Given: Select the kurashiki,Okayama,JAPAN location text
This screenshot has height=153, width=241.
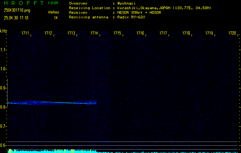Looking at the screenshot, I should [164, 8].
